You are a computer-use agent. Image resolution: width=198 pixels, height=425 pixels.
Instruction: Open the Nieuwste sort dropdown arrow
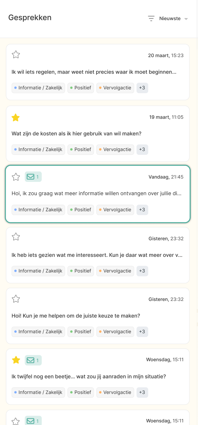pos(186,19)
